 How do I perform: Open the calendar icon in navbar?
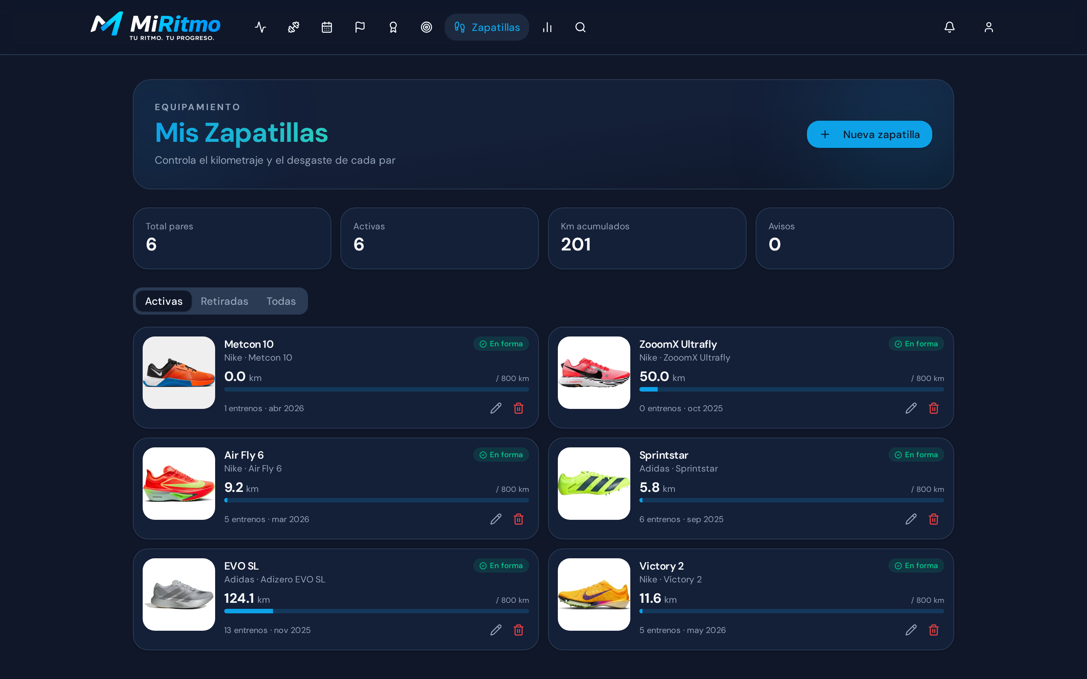click(327, 28)
